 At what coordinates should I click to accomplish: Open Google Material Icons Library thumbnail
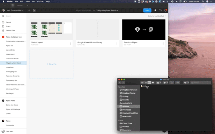(97, 29)
